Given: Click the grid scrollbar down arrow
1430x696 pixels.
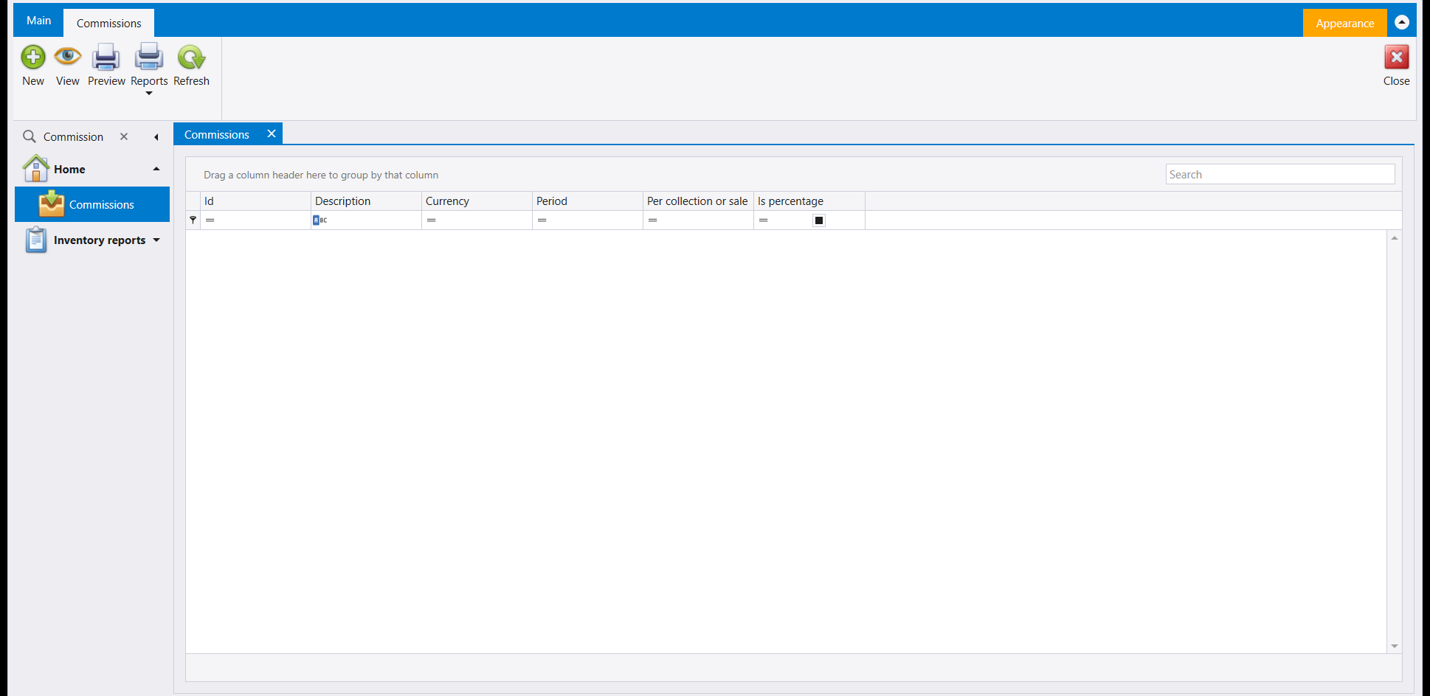Looking at the screenshot, I should pyautogui.click(x=1395, y=646).
